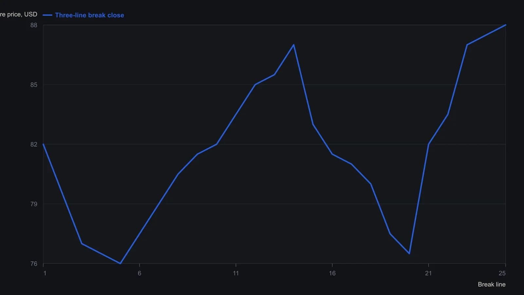Select the final data point at break 25

[506, 25]
